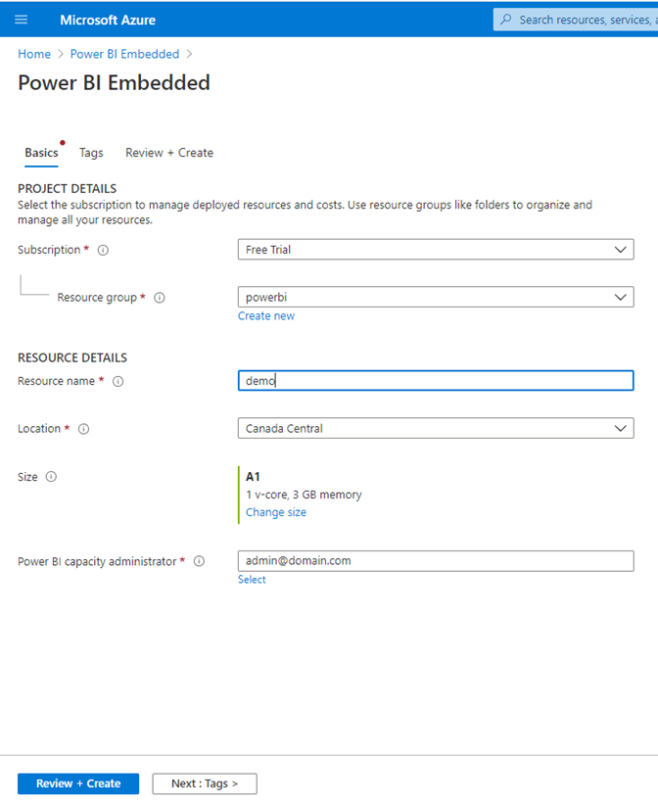Open the hamburger portal menu

21,20
